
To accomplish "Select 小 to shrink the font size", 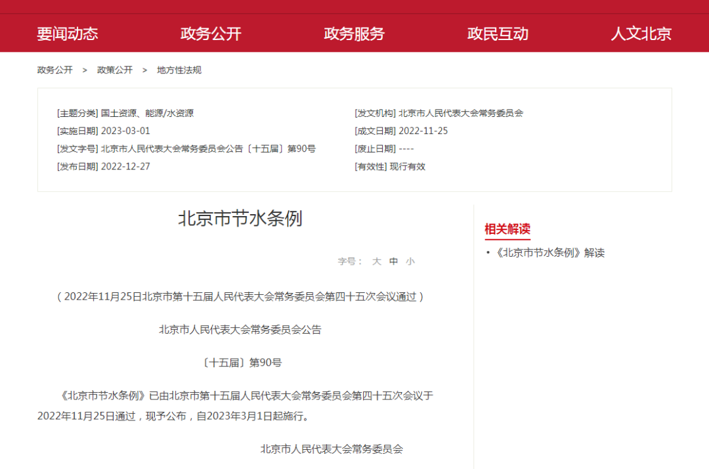I will pos(412,261).
